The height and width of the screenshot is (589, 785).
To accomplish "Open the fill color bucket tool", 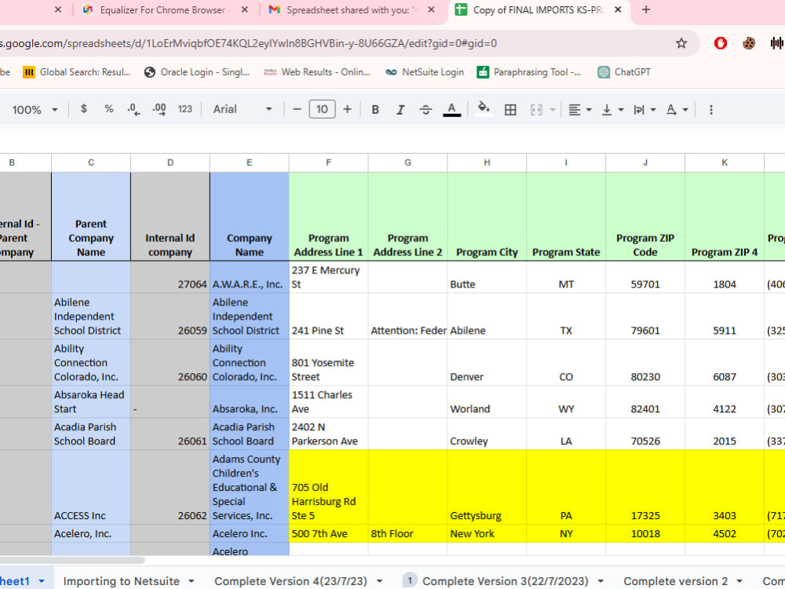I will click(483, 109).
